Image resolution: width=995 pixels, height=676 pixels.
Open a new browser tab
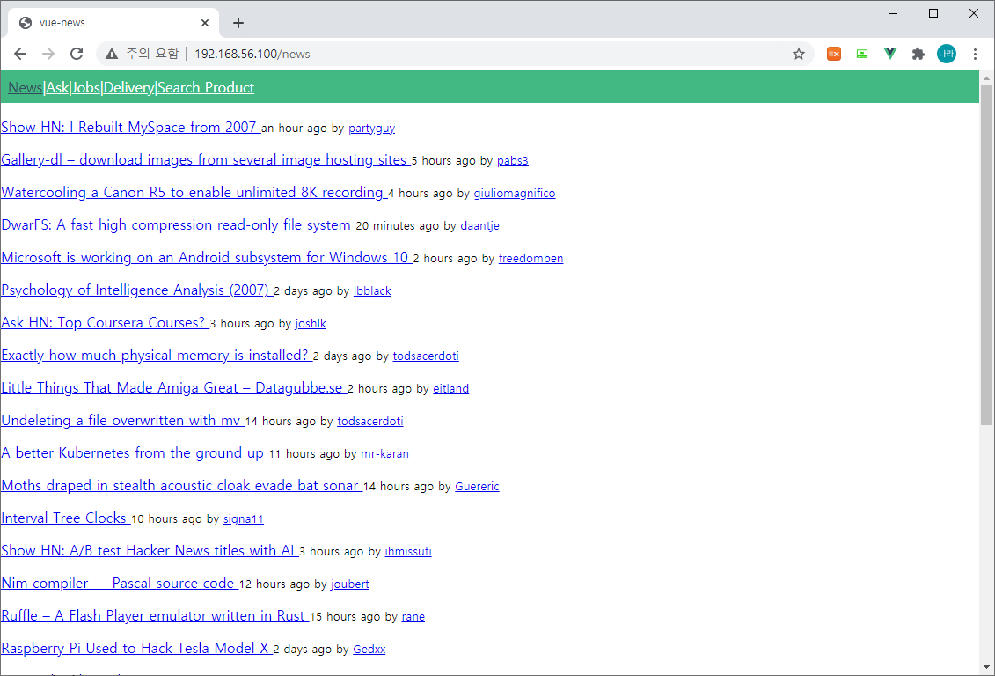pyautogui.click(x=238, y=23)
